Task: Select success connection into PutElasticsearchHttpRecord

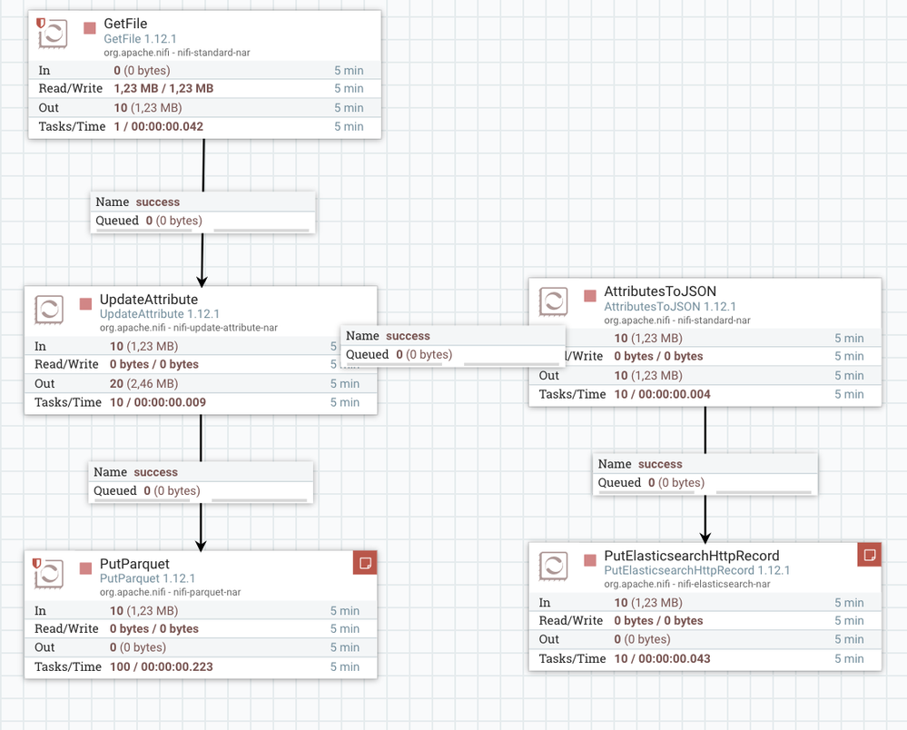Action: click(705, 474)
